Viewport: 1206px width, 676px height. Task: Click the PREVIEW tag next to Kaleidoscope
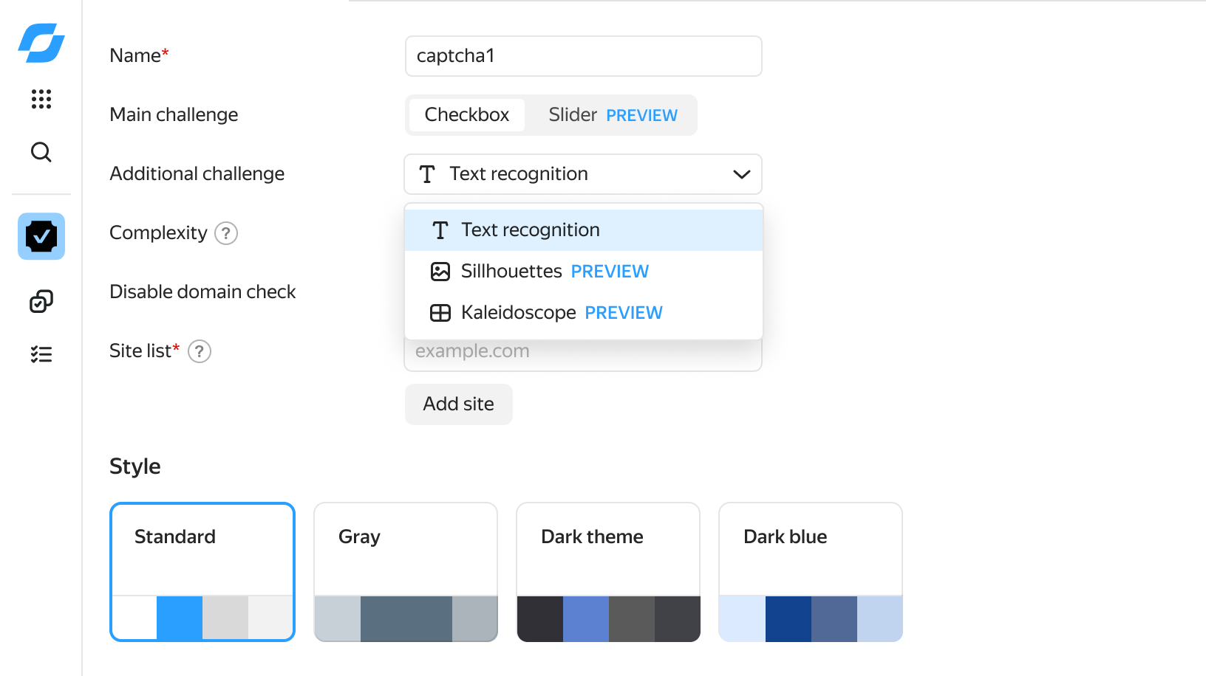(x=624, y=313)
